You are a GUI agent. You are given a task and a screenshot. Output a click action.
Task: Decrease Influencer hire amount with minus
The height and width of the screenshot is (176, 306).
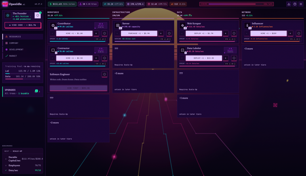pos(247,34)
